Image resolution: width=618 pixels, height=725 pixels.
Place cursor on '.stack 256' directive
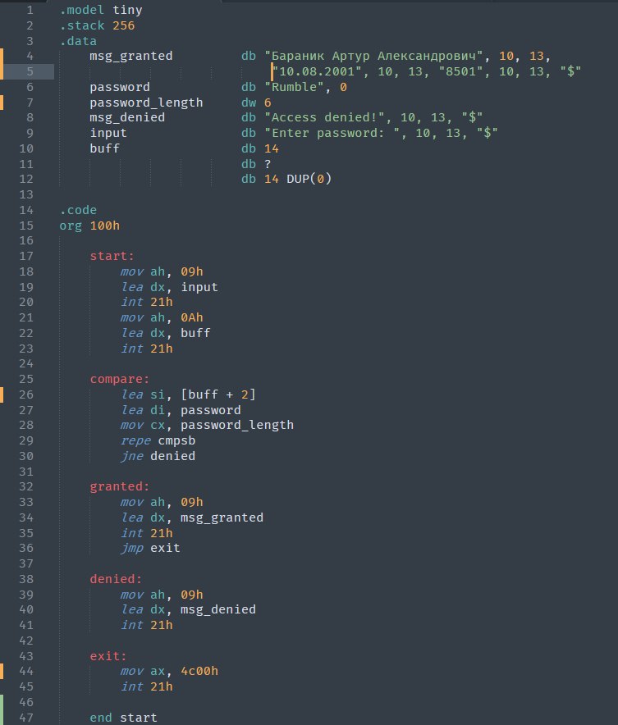coord(97,25)
